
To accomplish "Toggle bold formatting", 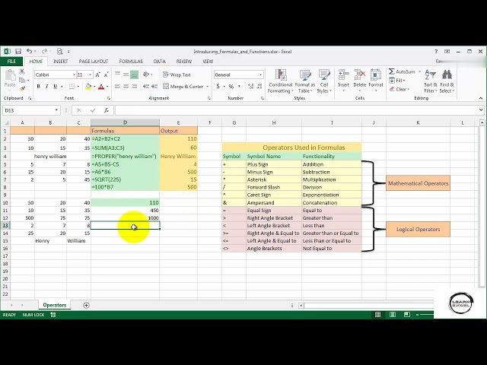I will click(39, 87).
